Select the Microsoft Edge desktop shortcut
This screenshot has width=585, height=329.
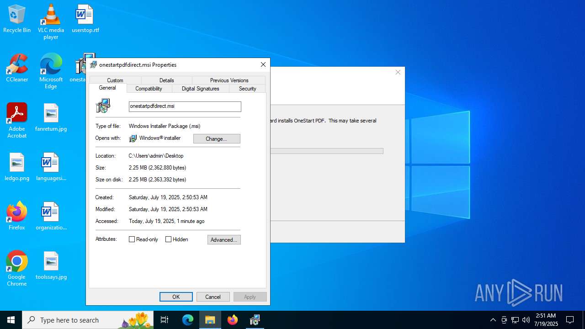[x=51, y=71]
